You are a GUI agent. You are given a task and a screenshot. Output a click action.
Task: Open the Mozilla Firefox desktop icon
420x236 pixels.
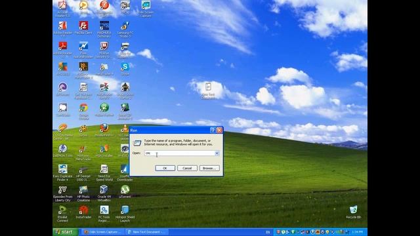tap(104, 130)
